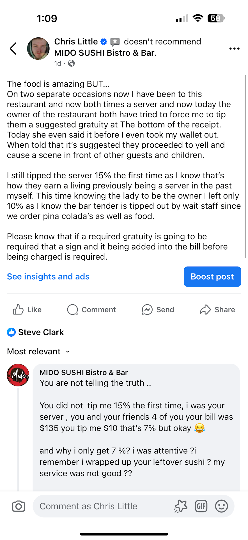Open the emoji picker smiley

click(x=221, y=506)
